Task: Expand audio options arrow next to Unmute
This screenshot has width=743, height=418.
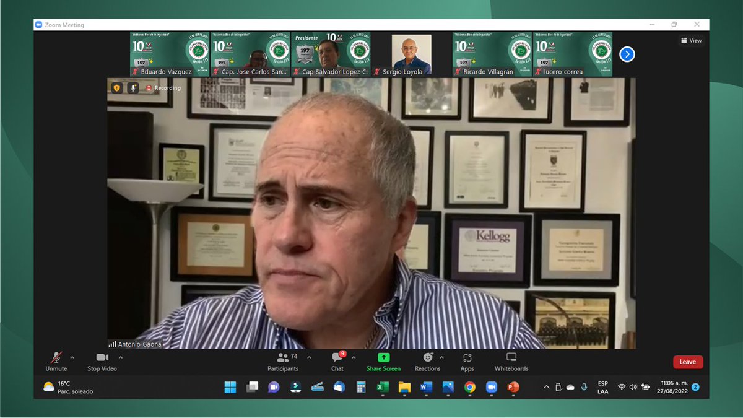Action: coord(72,357)
